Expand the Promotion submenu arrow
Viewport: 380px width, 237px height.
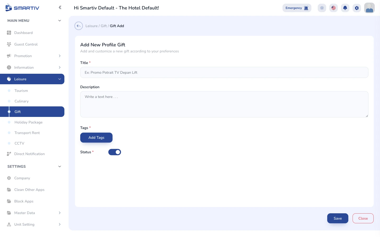coord(60,56)
